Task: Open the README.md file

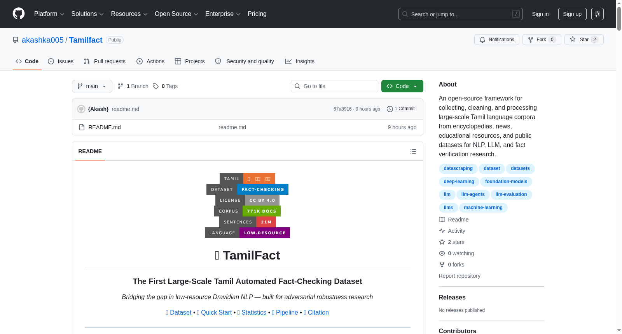Action: point(105,127)
